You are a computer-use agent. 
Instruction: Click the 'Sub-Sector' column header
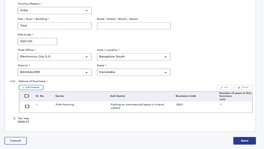pos(117,96)
